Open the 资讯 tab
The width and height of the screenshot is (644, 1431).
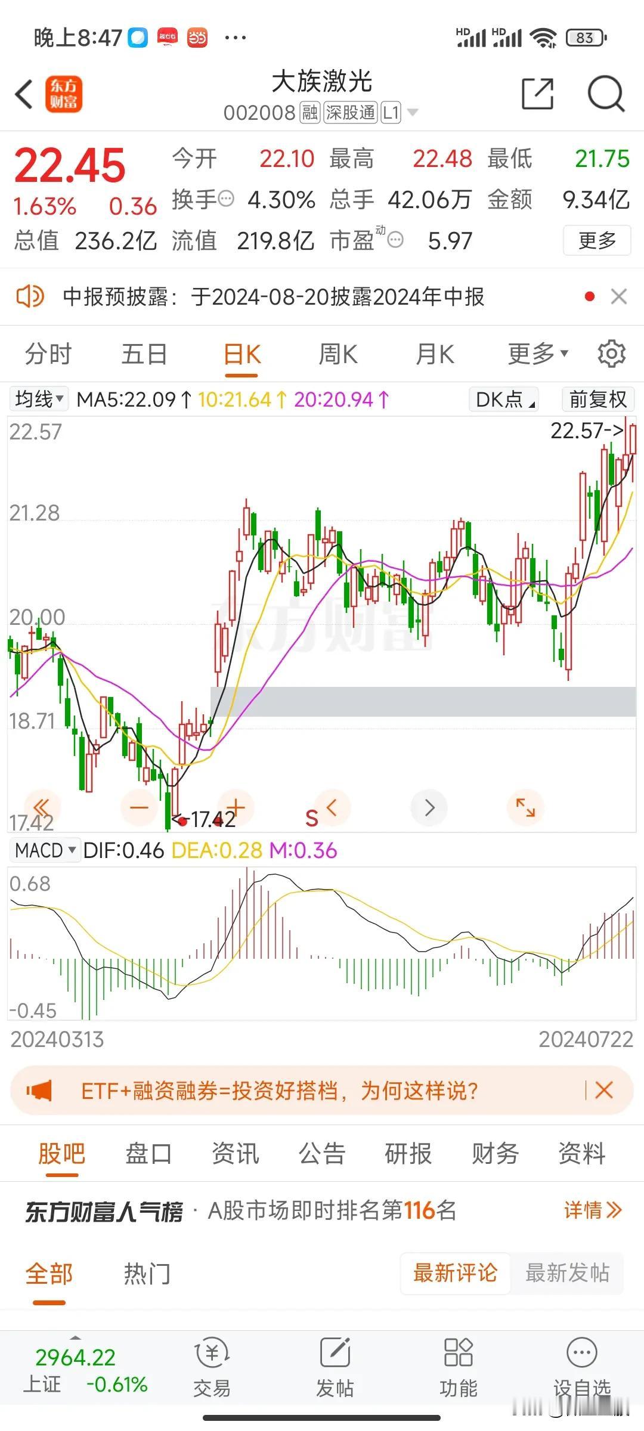click(236, 1153)
